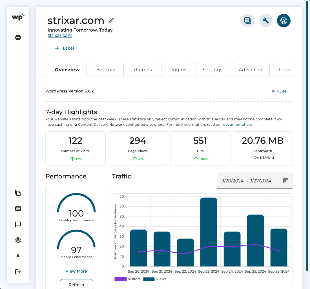Click the Refresh button
This screenshot has height=289, width=310.
coord(76,284)
